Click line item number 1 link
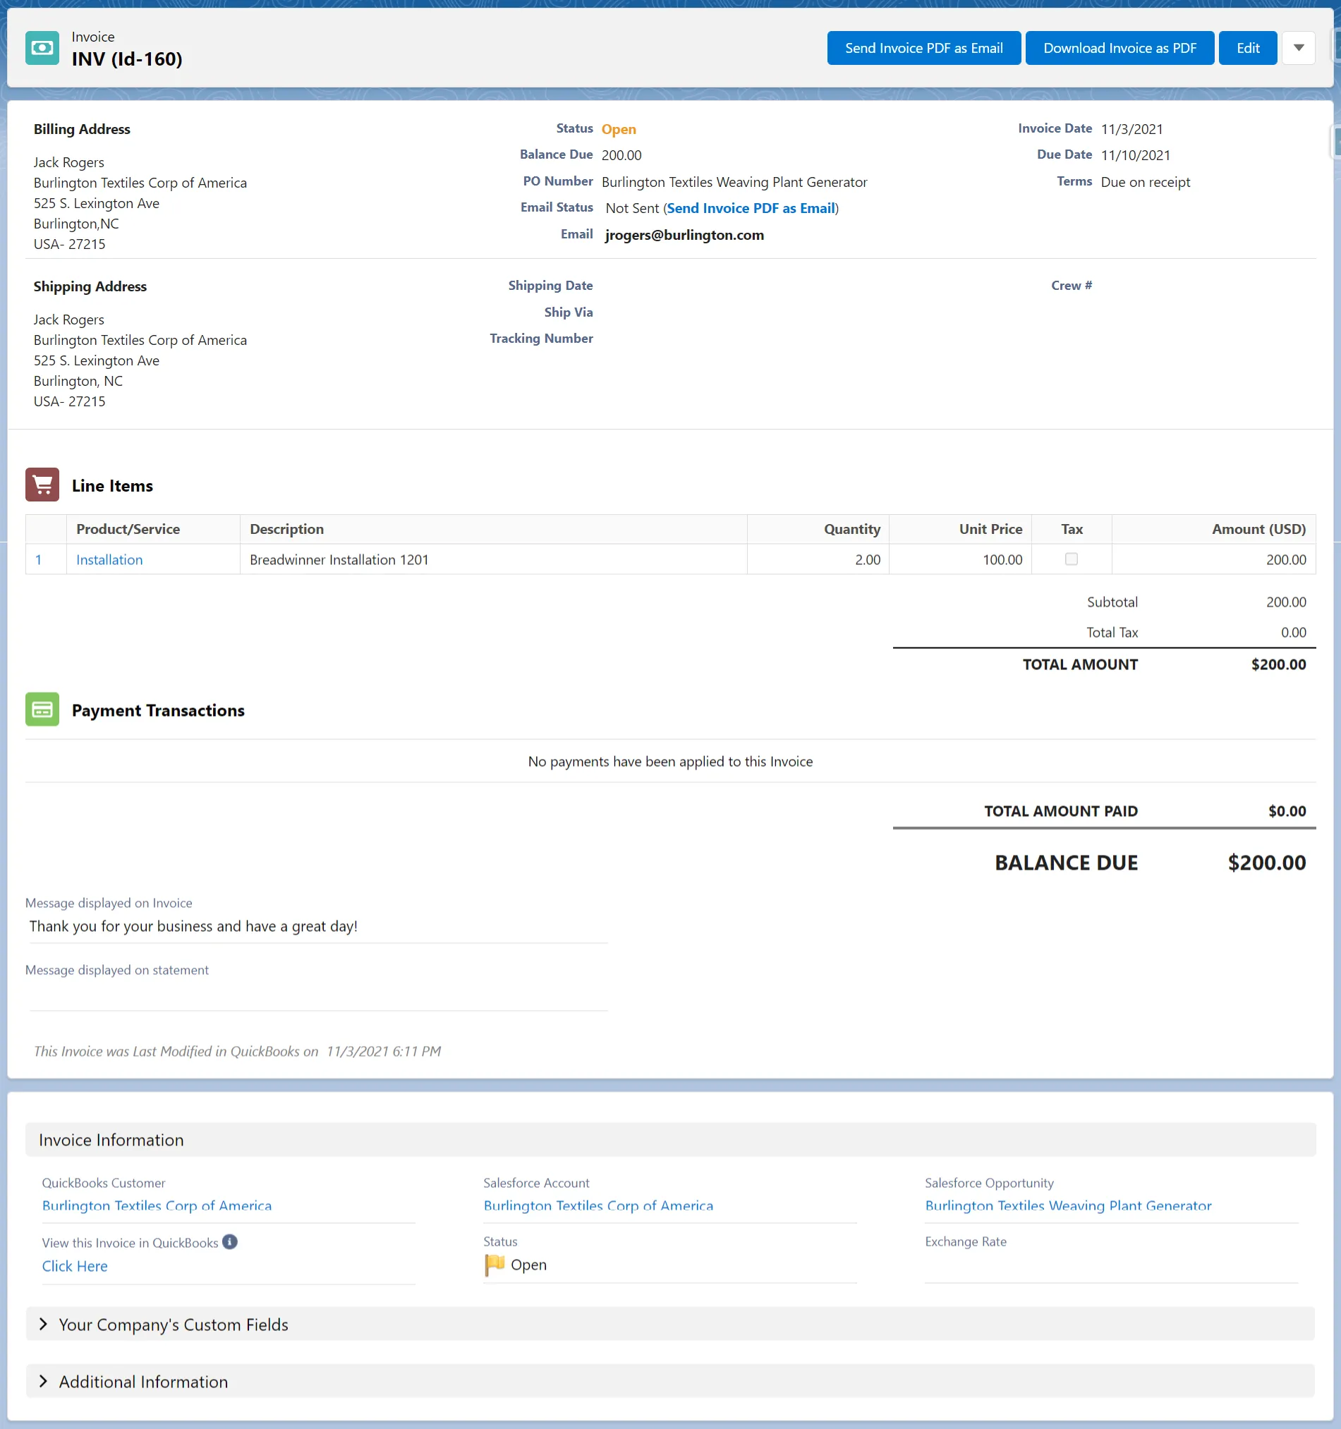1341x1429 pixels. click(x=38, y=560)
